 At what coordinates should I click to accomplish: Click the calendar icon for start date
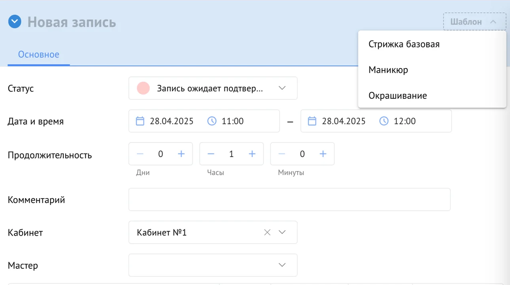[x=140, y=121]
